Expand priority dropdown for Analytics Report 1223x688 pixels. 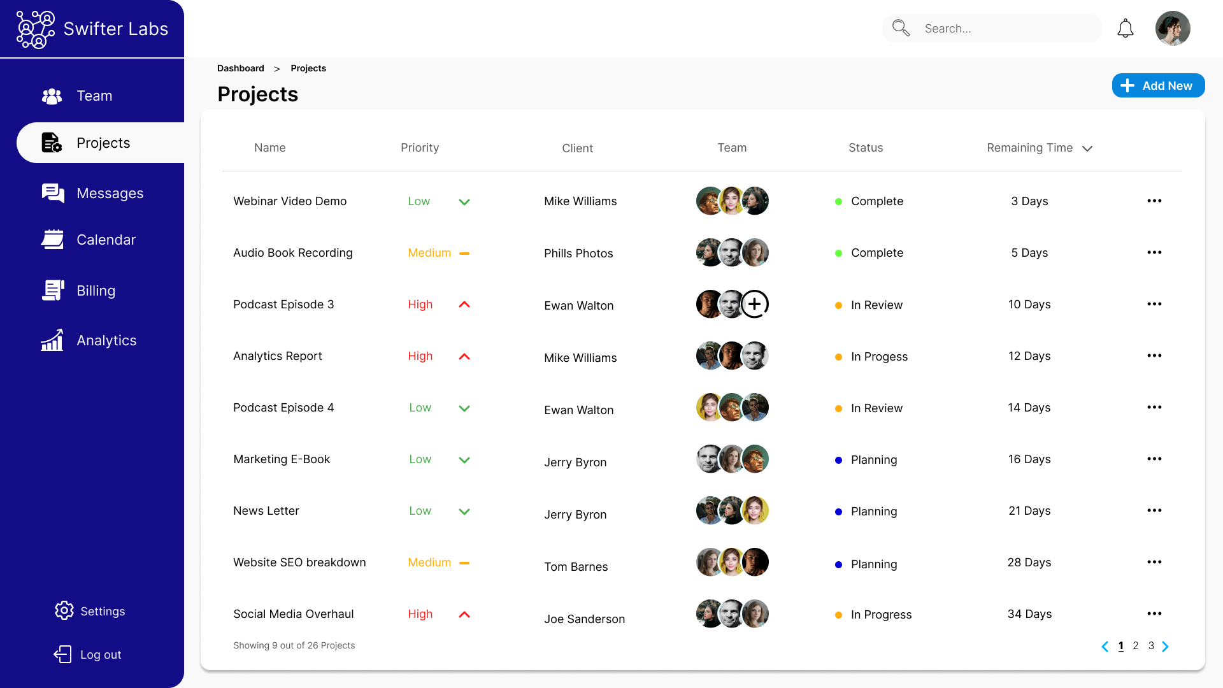pos(464,357)
